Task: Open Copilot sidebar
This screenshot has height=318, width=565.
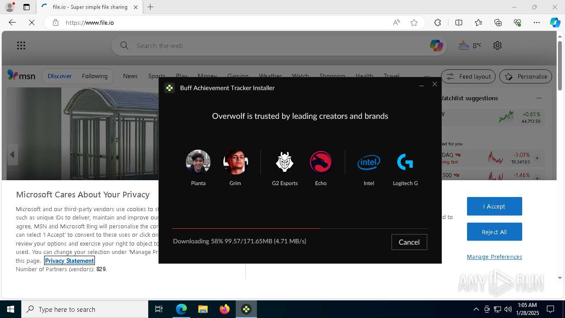Action: [555, 23]
